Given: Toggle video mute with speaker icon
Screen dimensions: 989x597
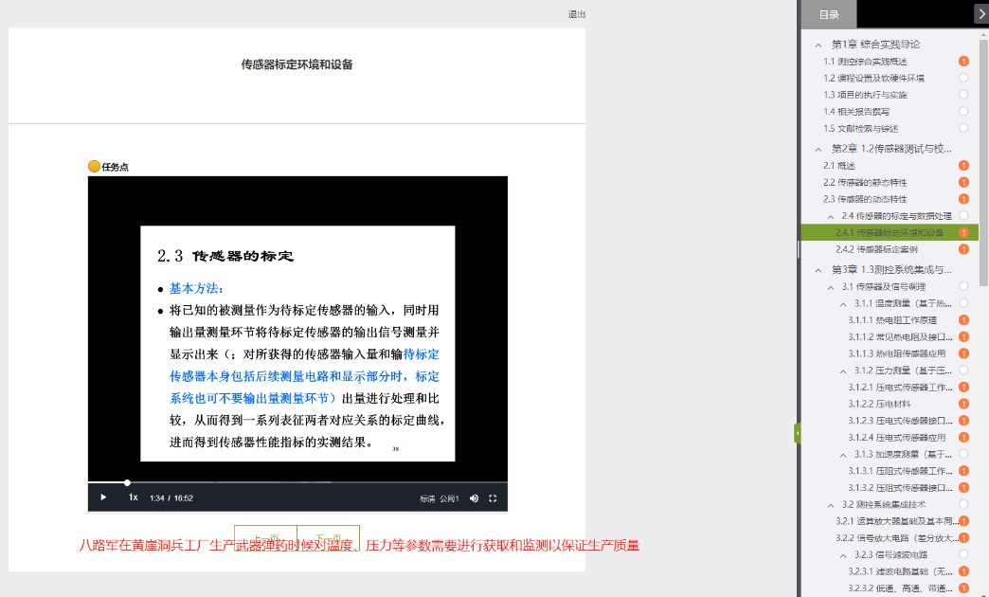Looking at the screenshot, I should (473, 497).
